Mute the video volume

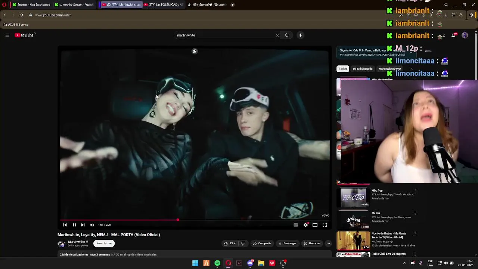92,225
